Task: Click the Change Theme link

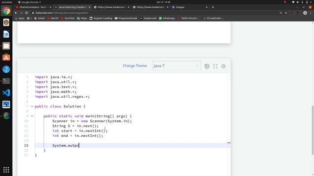Action: tap(135, 66)
